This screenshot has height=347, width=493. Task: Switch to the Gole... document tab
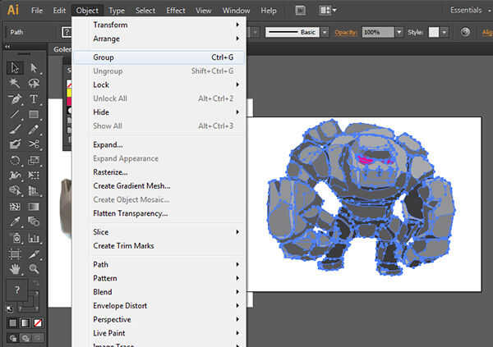tap(62, 49)
